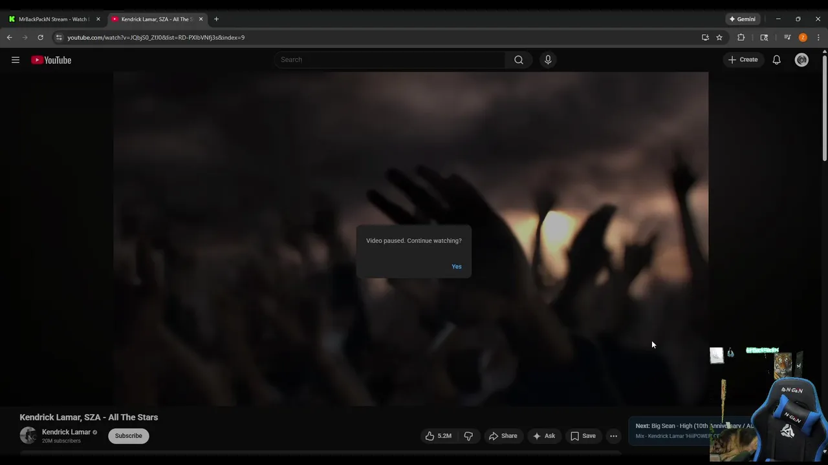Open media controls music icon
The height and width of the screenshot is (465, 828).
click(787, 37)
